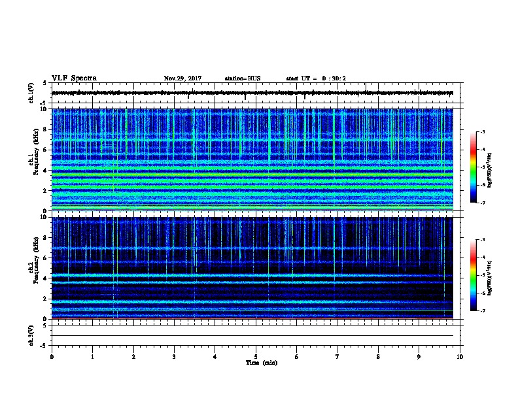Click the "VLF Spectra" title text

tap(74, 78)
